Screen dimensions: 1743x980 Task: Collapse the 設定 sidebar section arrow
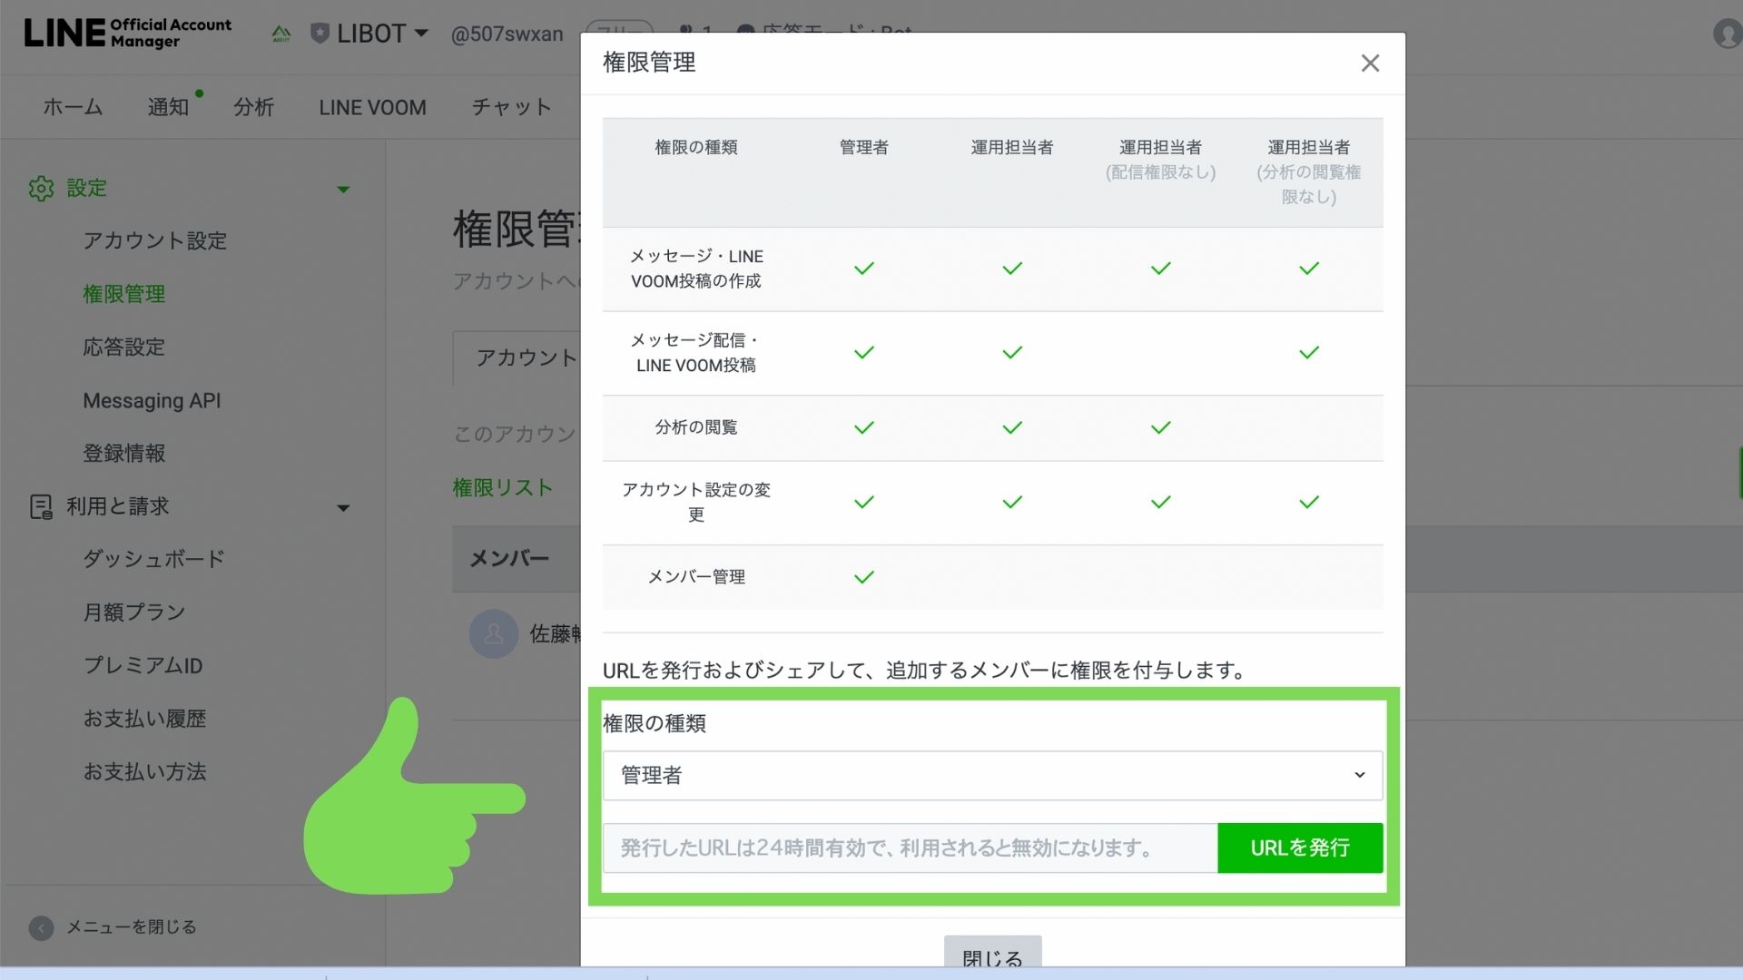pyautogui.click(x=343, y=189)
